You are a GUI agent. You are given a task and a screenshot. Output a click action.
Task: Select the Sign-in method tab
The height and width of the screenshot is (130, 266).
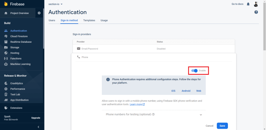69,20
